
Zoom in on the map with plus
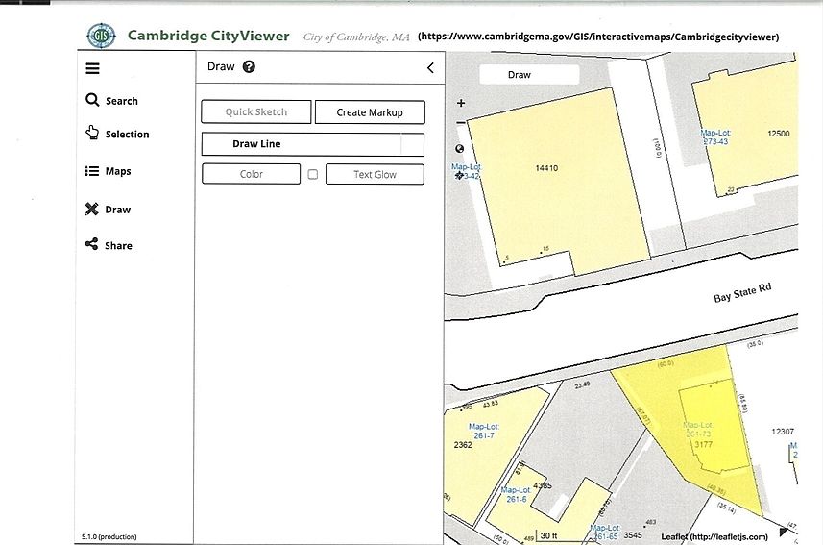[x=461, y=103]
